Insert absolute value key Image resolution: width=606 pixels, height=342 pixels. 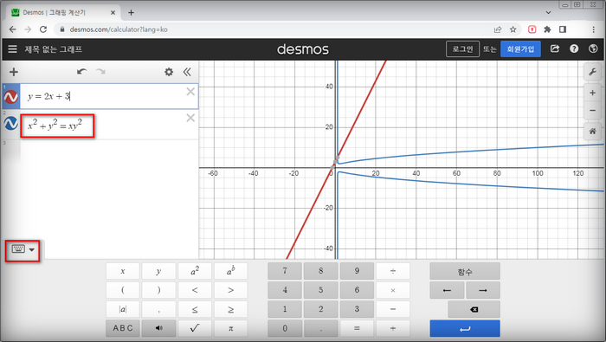pyautogui.click(x=123, y=309)
